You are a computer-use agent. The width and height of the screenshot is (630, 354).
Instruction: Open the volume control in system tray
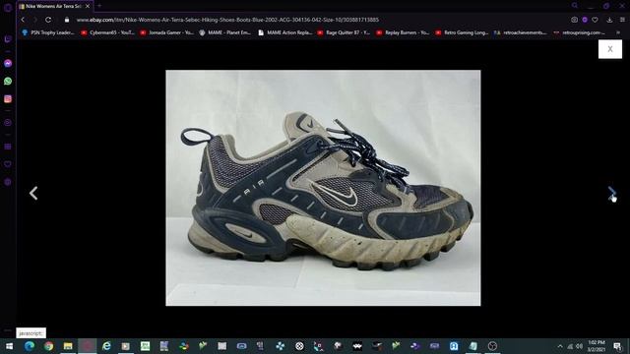pos(579,346)
